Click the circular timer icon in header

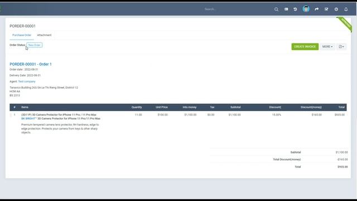pos(336,9)
